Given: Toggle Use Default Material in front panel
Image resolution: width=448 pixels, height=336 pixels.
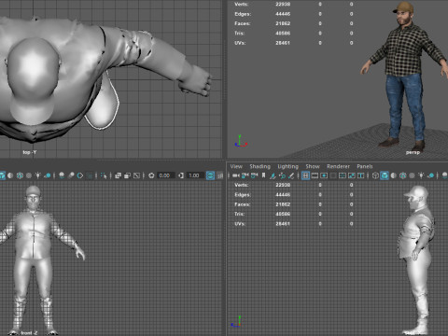Looking at the screenshot, I should coord(10,175).
